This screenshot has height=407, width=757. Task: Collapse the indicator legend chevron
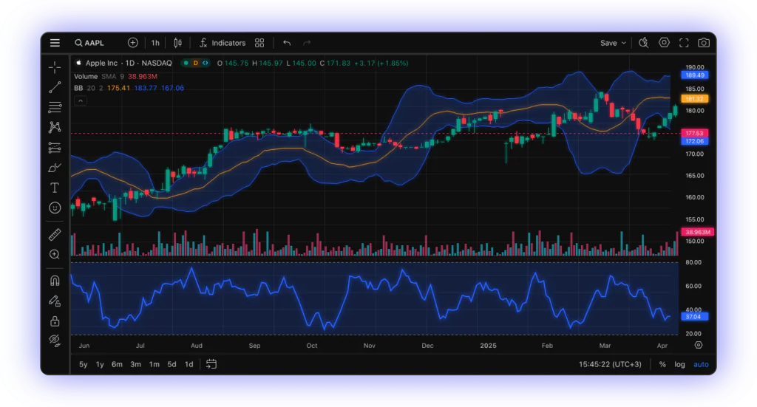81,100
